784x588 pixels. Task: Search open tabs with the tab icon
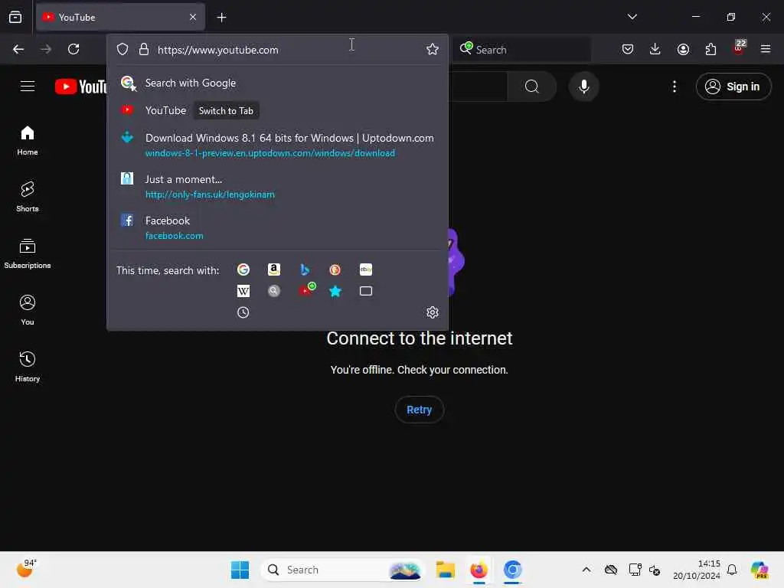[x=366, y=291]
